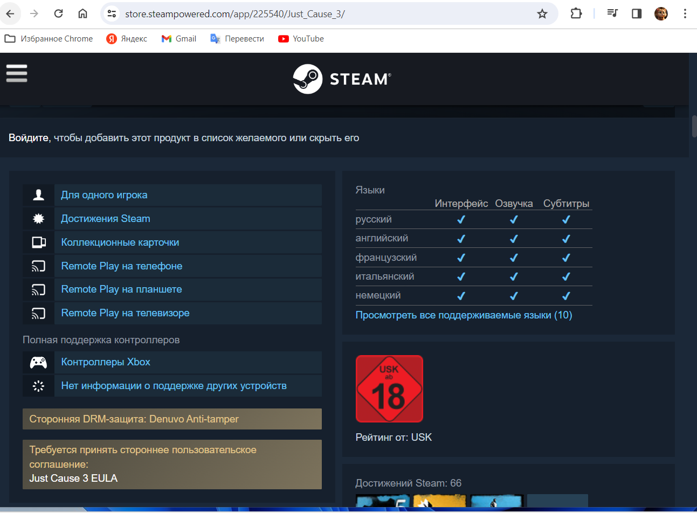Click the Remote Play на телефоне cast icon
The width and height of the screenshot is (697, 513).
click(x=38, y=266)
